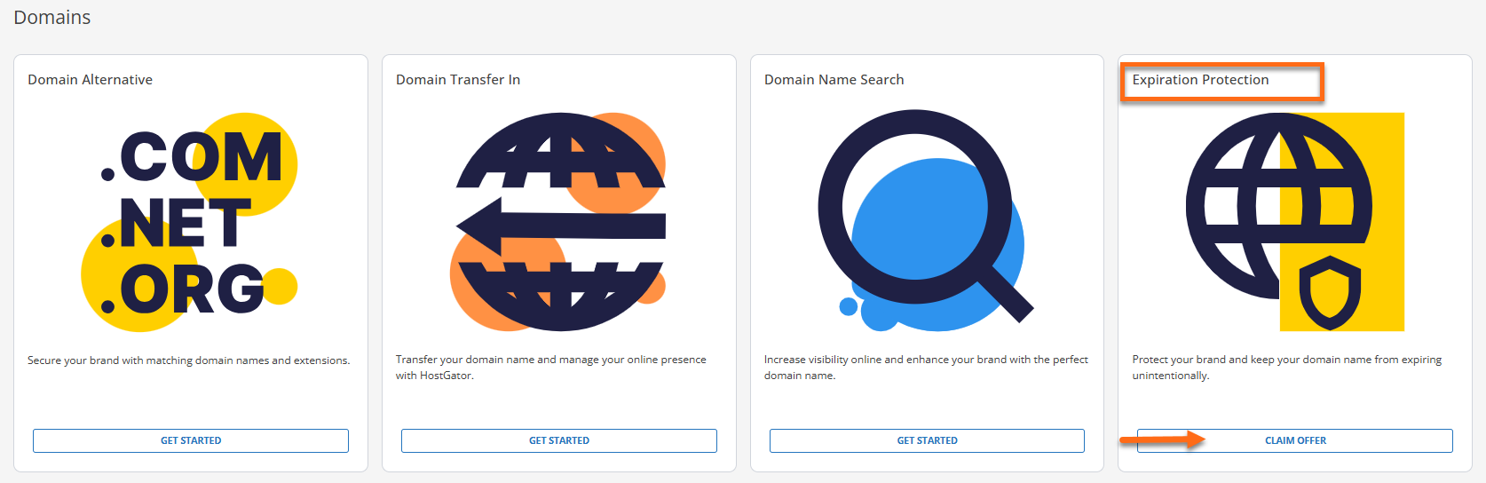Click the 'Transfer your domain name' description
1486x483 pixels.
(550, 368)
